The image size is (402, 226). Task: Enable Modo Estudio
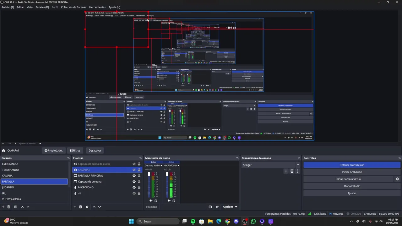coord(352,186)
